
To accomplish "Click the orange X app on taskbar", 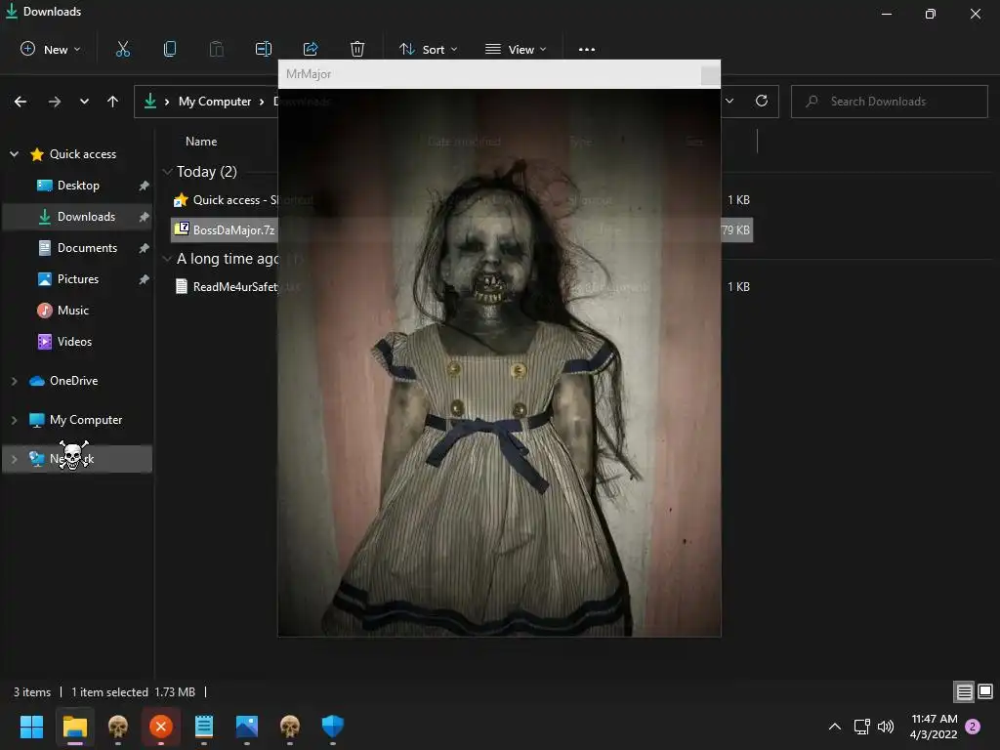I will tap(161, 726).
